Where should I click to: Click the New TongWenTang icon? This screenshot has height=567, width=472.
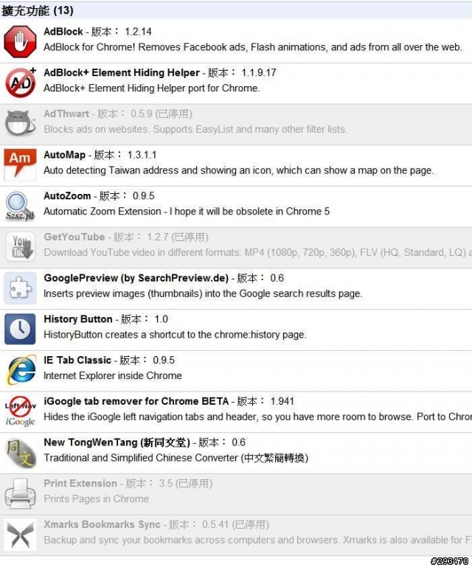coord(21,453)
